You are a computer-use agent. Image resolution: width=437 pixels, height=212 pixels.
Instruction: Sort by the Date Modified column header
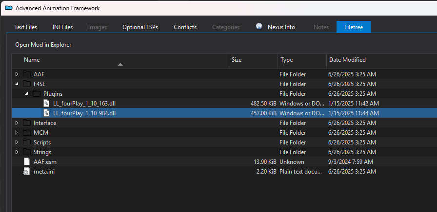pyautogui.click(x=381, y=61)
